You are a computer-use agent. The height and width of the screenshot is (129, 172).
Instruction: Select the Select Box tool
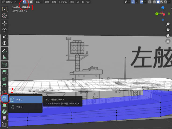(5, 9)
